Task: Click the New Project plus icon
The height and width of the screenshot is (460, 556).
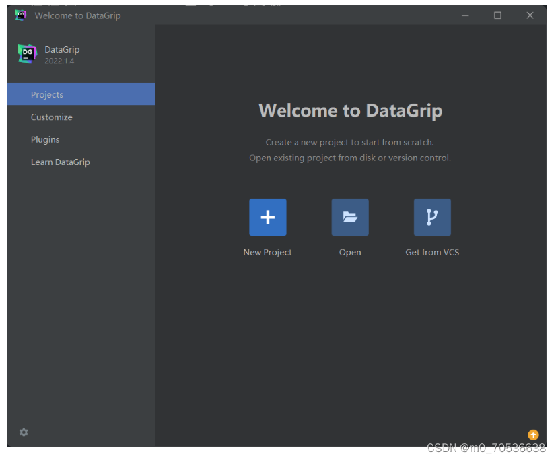Action: click(x=268, y=217)
